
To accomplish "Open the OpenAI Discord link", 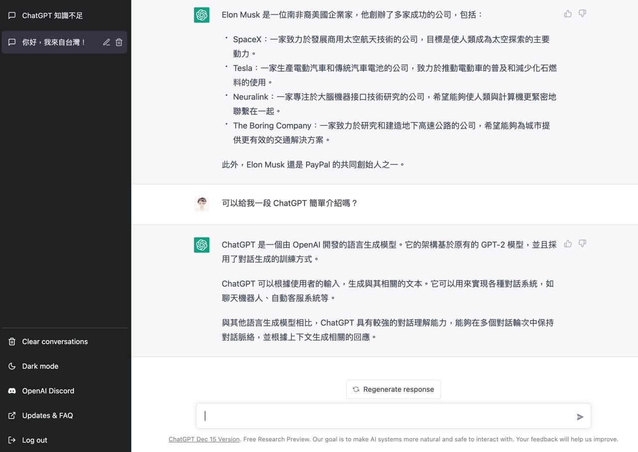I will pyautogui.click(x=64, y=391).
